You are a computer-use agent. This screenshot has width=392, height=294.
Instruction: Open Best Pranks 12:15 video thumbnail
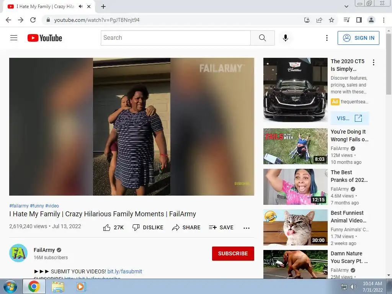pos(295,187)
